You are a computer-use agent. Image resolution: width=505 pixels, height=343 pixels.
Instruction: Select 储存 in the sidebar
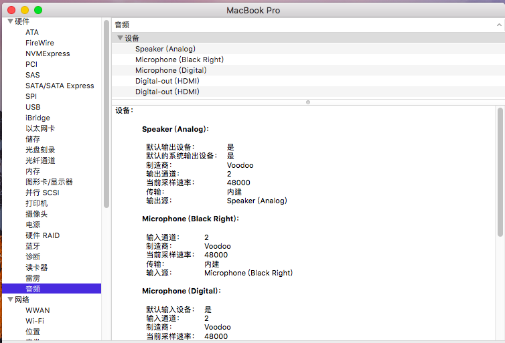pos(33,139)
